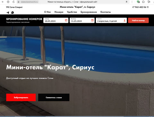
Task: Open the check-out calendar icon
Action: 92,20
